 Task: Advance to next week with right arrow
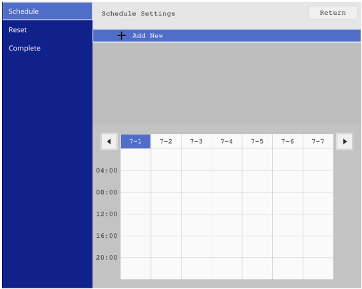pyautogui.click(x=345, y=141)
